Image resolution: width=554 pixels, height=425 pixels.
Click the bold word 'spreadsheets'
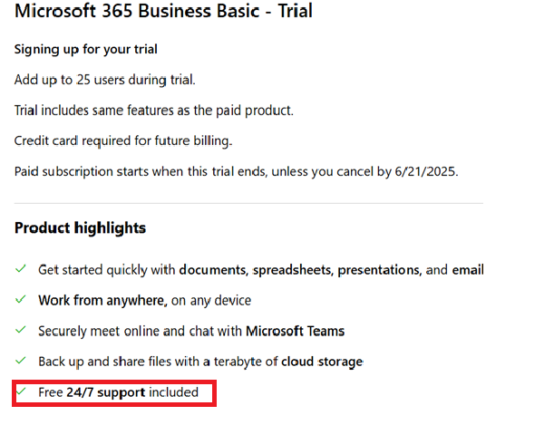[293, 270]
